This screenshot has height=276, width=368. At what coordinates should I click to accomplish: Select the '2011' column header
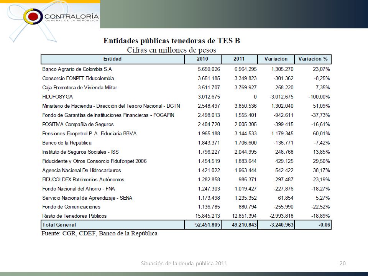coord(239,59)
